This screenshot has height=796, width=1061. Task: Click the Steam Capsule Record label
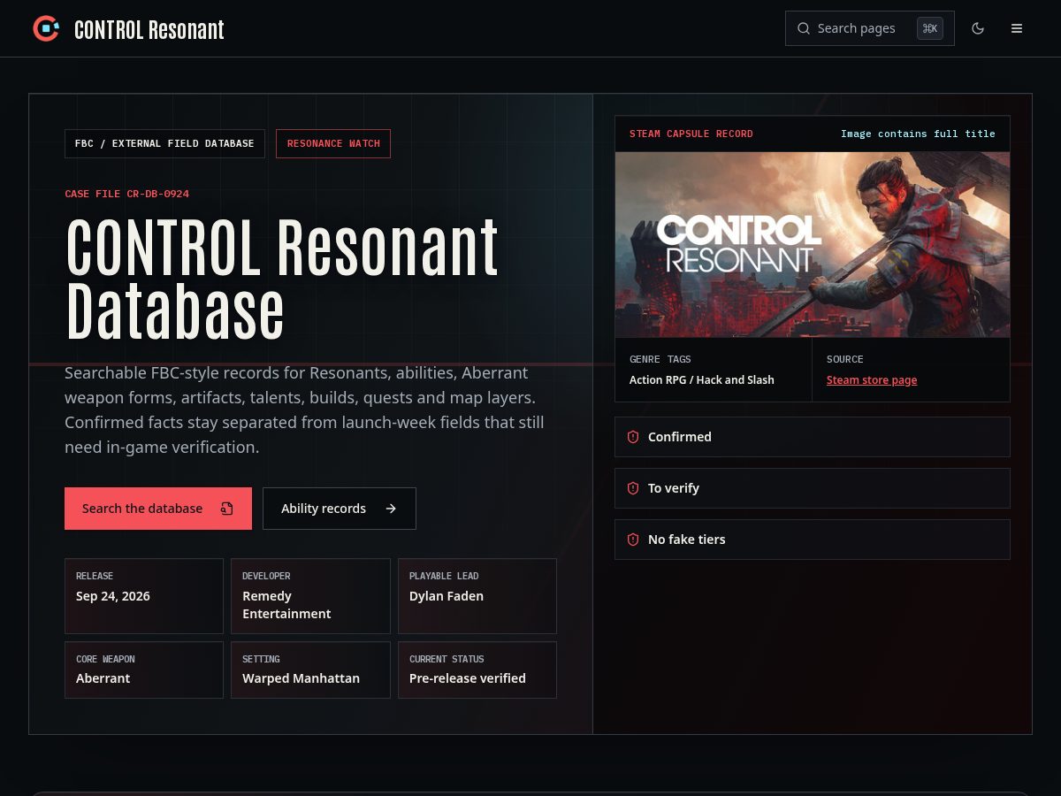[x=691, y=134]
